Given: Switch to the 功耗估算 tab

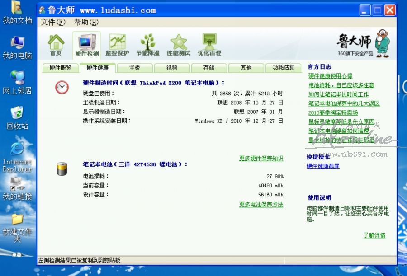Looking at the screenshot, I should pyautogui.click(x=284, y=68).
